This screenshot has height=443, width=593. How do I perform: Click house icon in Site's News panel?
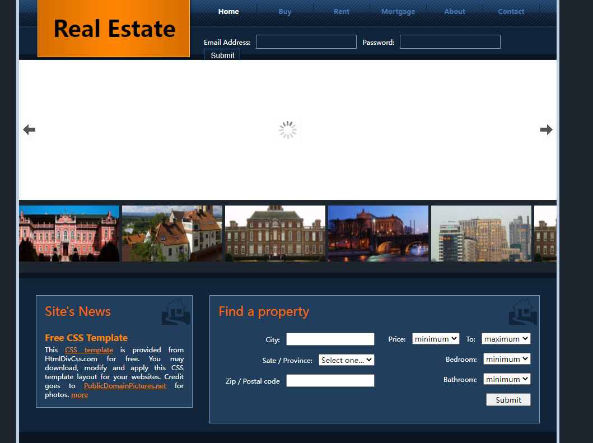coord(176,312)
